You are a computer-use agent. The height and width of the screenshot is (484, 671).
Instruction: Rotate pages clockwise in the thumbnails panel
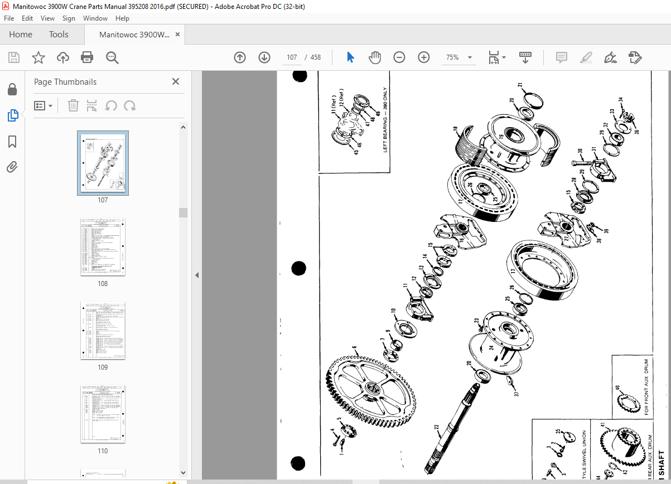tap(130, 105)
